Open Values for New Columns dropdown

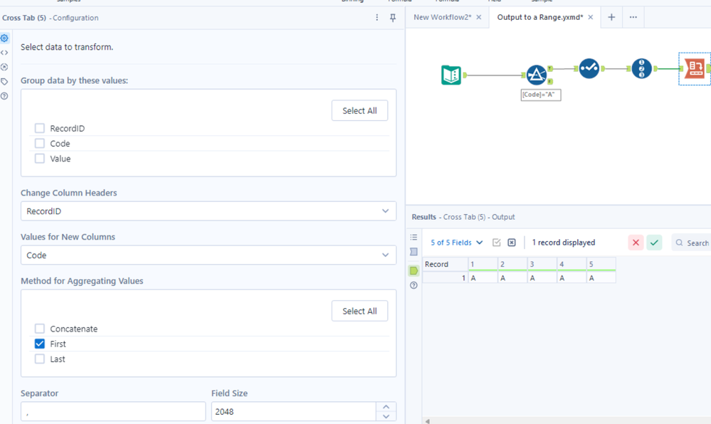(209, 255)
